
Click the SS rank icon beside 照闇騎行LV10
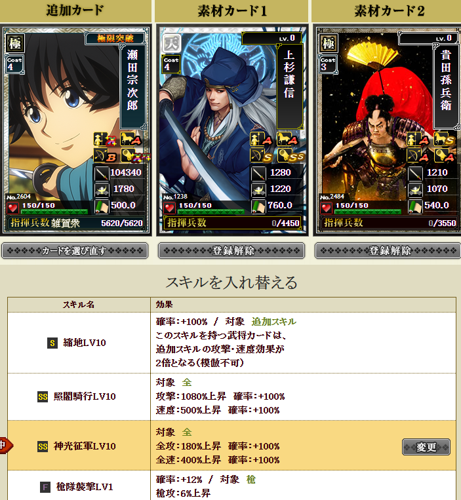point(43,396)
